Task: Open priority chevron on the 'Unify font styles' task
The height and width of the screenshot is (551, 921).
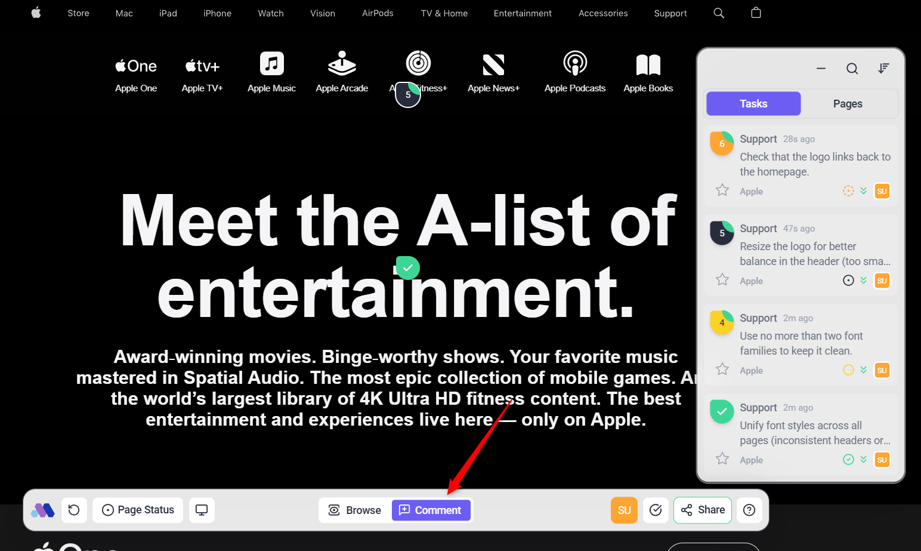Action: pos(863,460)
